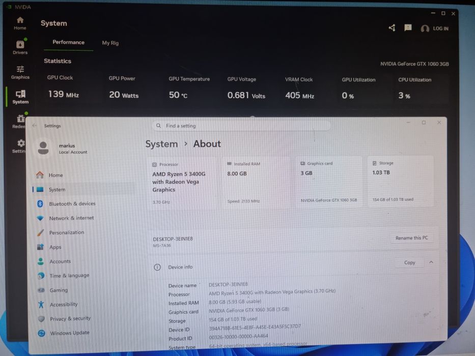Focus the Find a setting search box
Viewport: 475px width, 356px height.
coord(241,126)
